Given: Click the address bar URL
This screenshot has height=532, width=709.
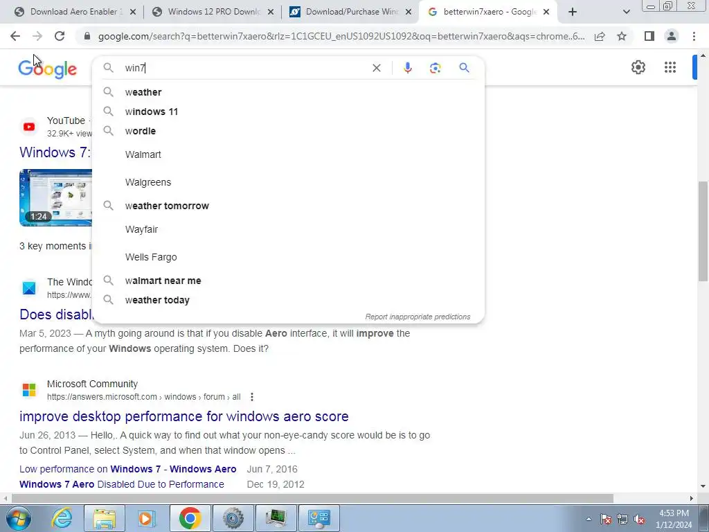Looking at the screenshot, I should click(x=341, y=36).
